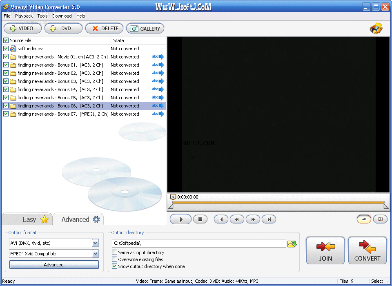This screenshot has width=392, height=286.
Task: Open subtitle settings for Bonus 05 row
Action: coord(158,97)
